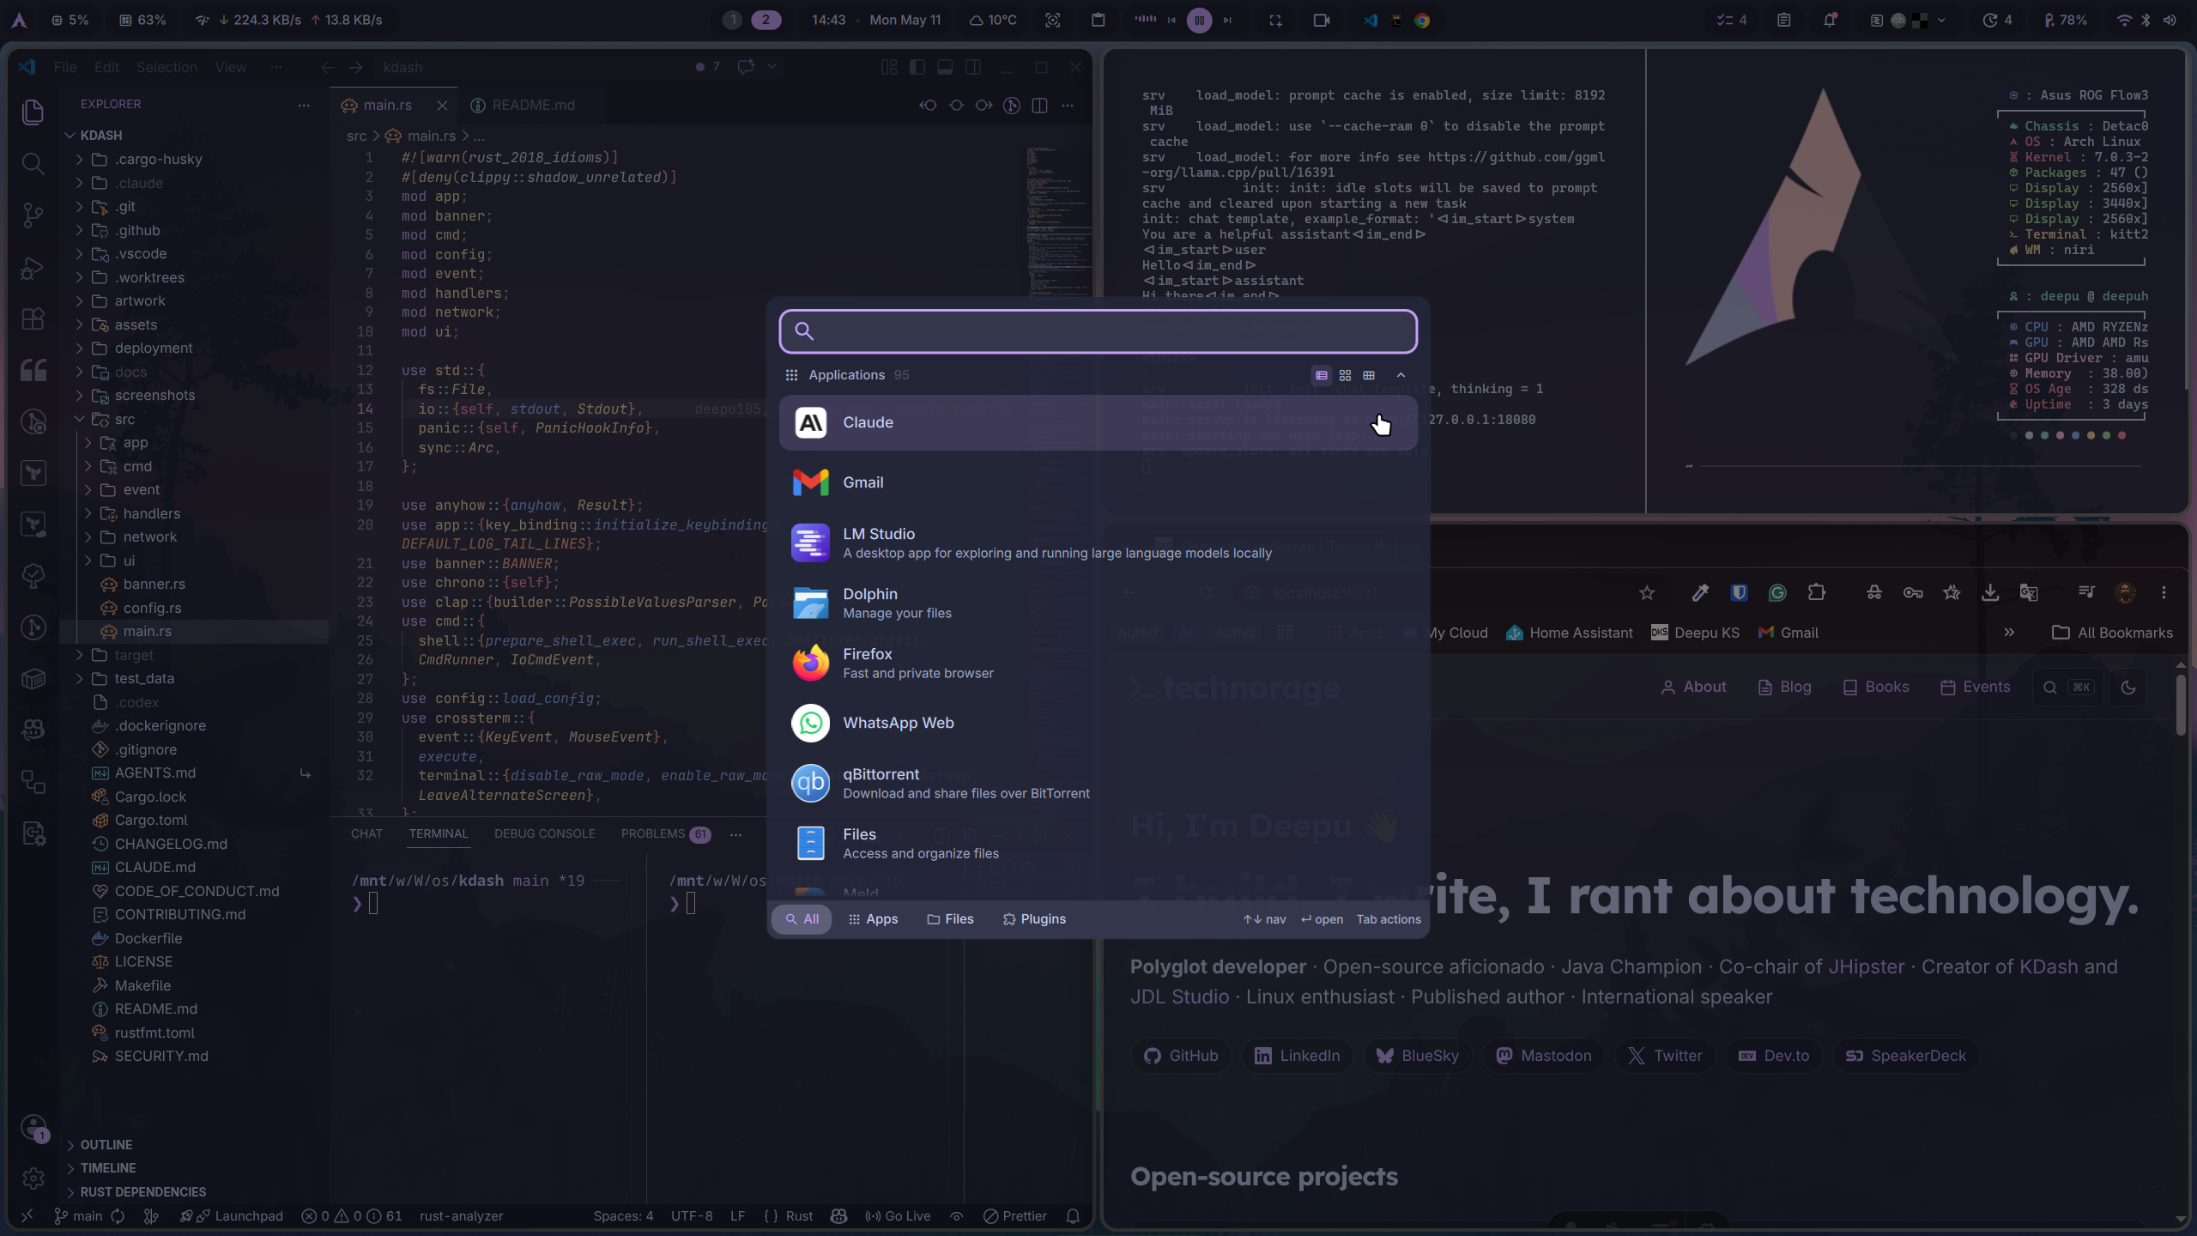Switch to the README.md editor tab
This screenshot has width=2197, height=1236.
point(533,105)
